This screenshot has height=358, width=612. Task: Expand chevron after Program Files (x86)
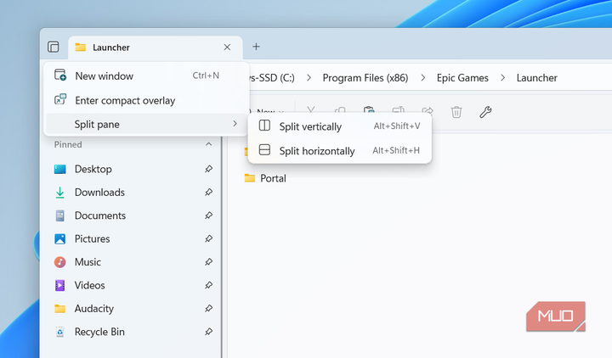422,78
